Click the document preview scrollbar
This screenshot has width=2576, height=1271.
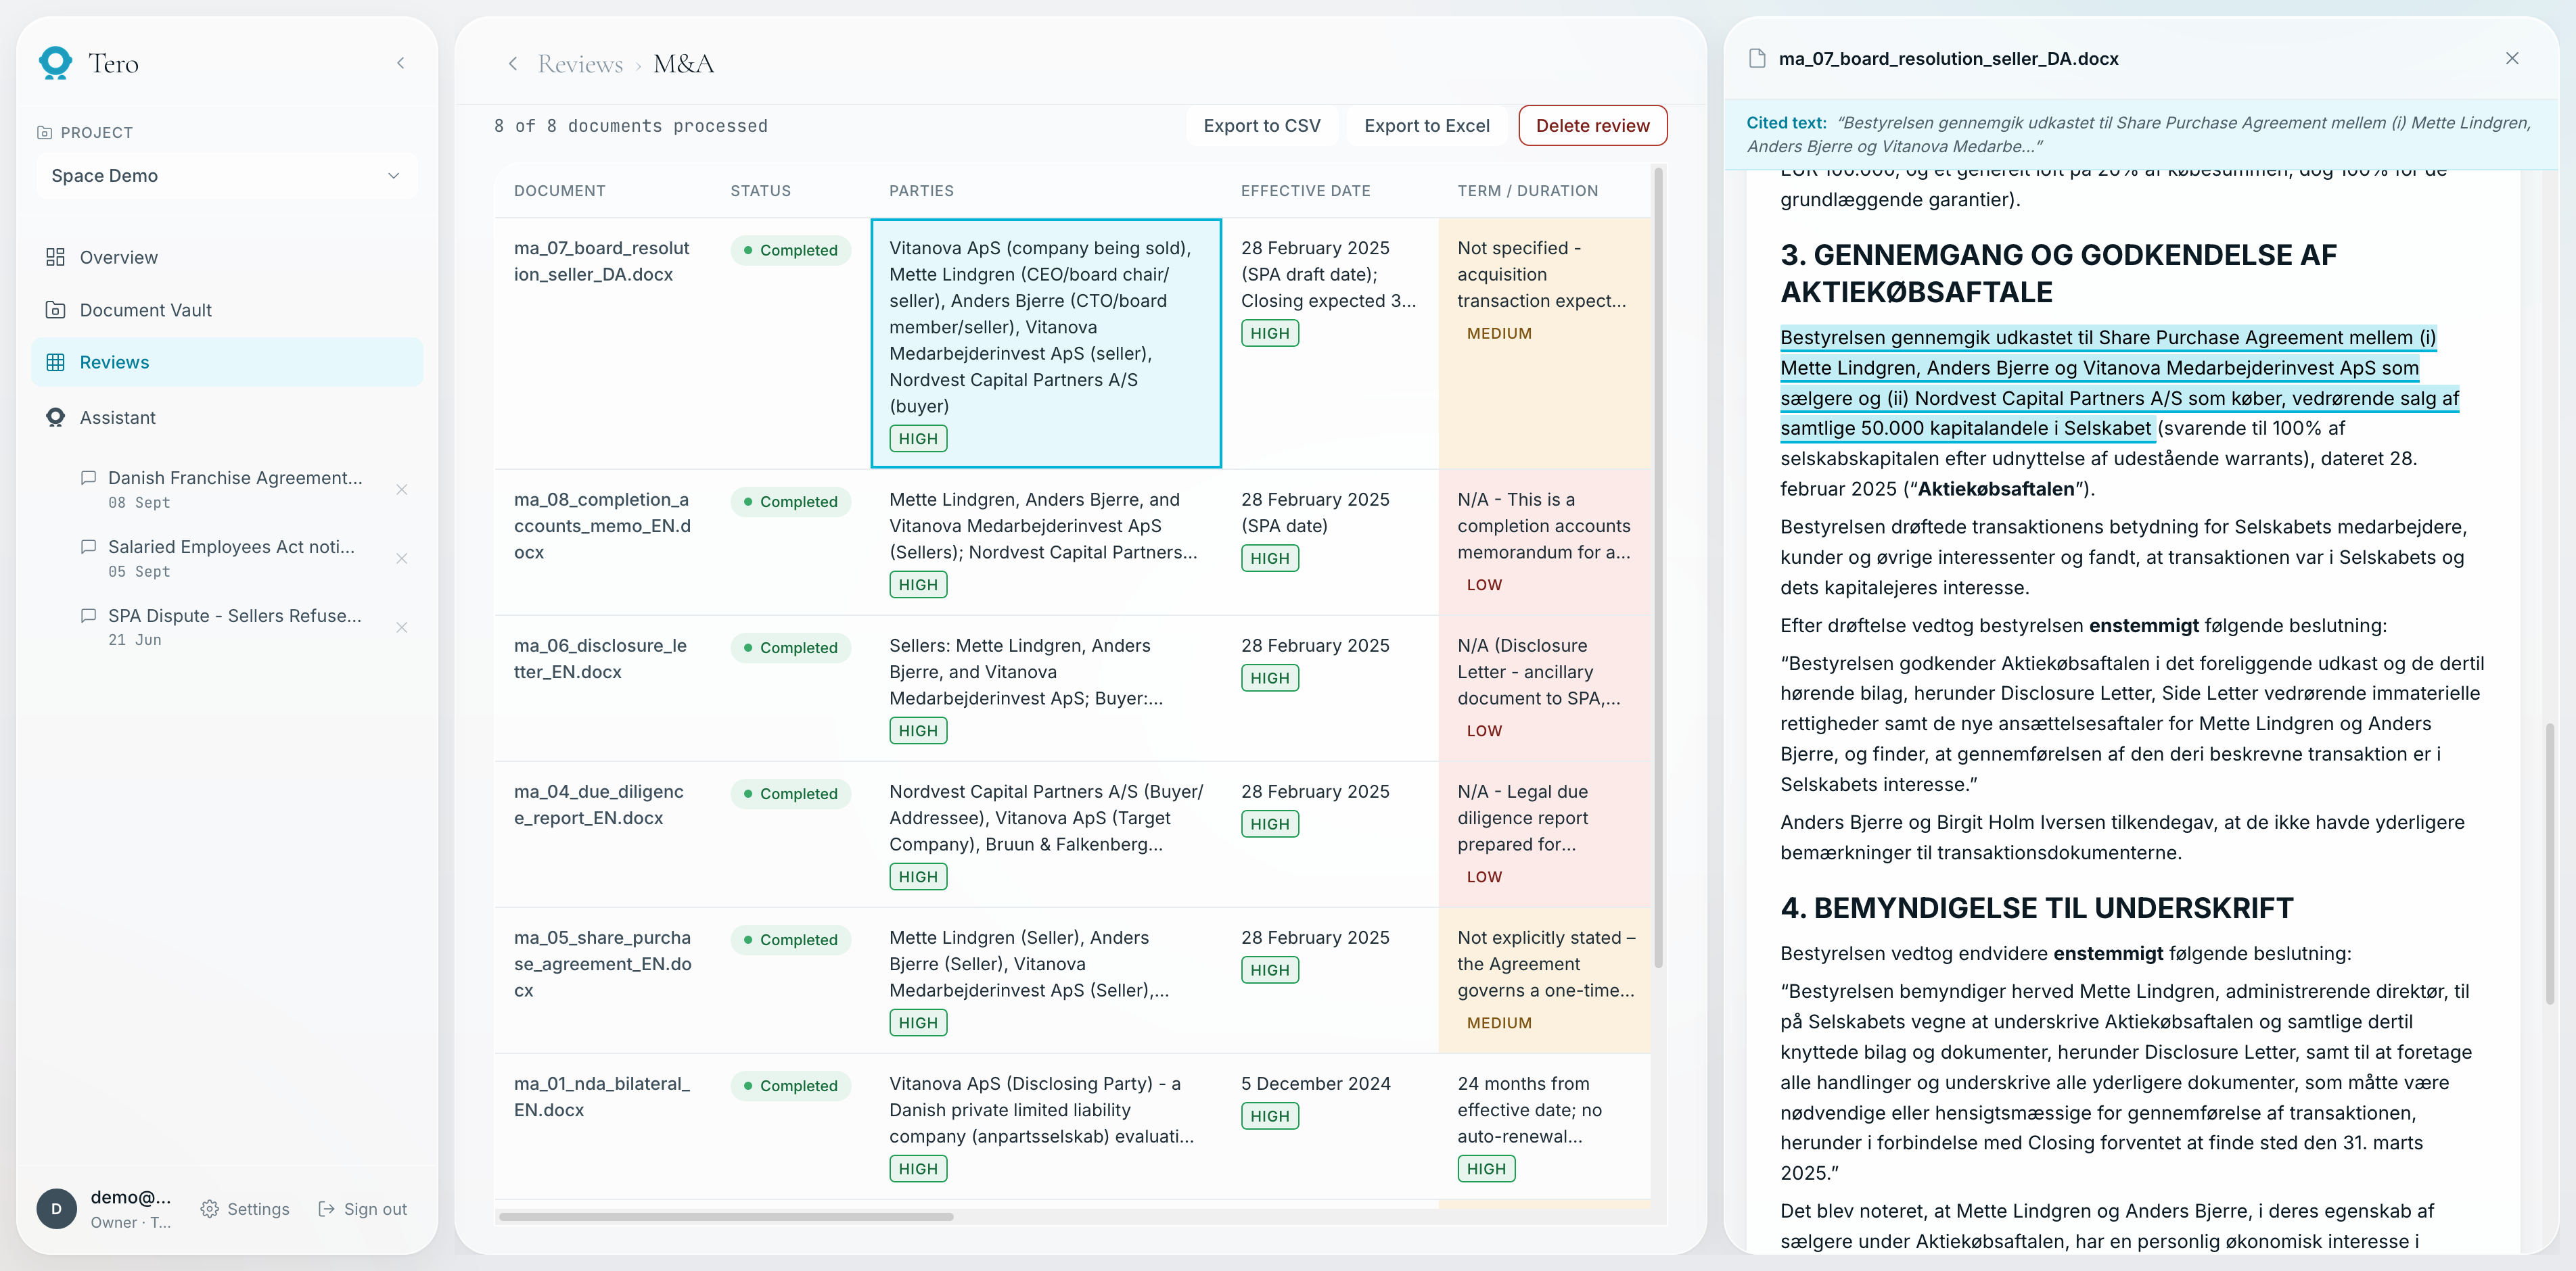tap(2549, 864)
